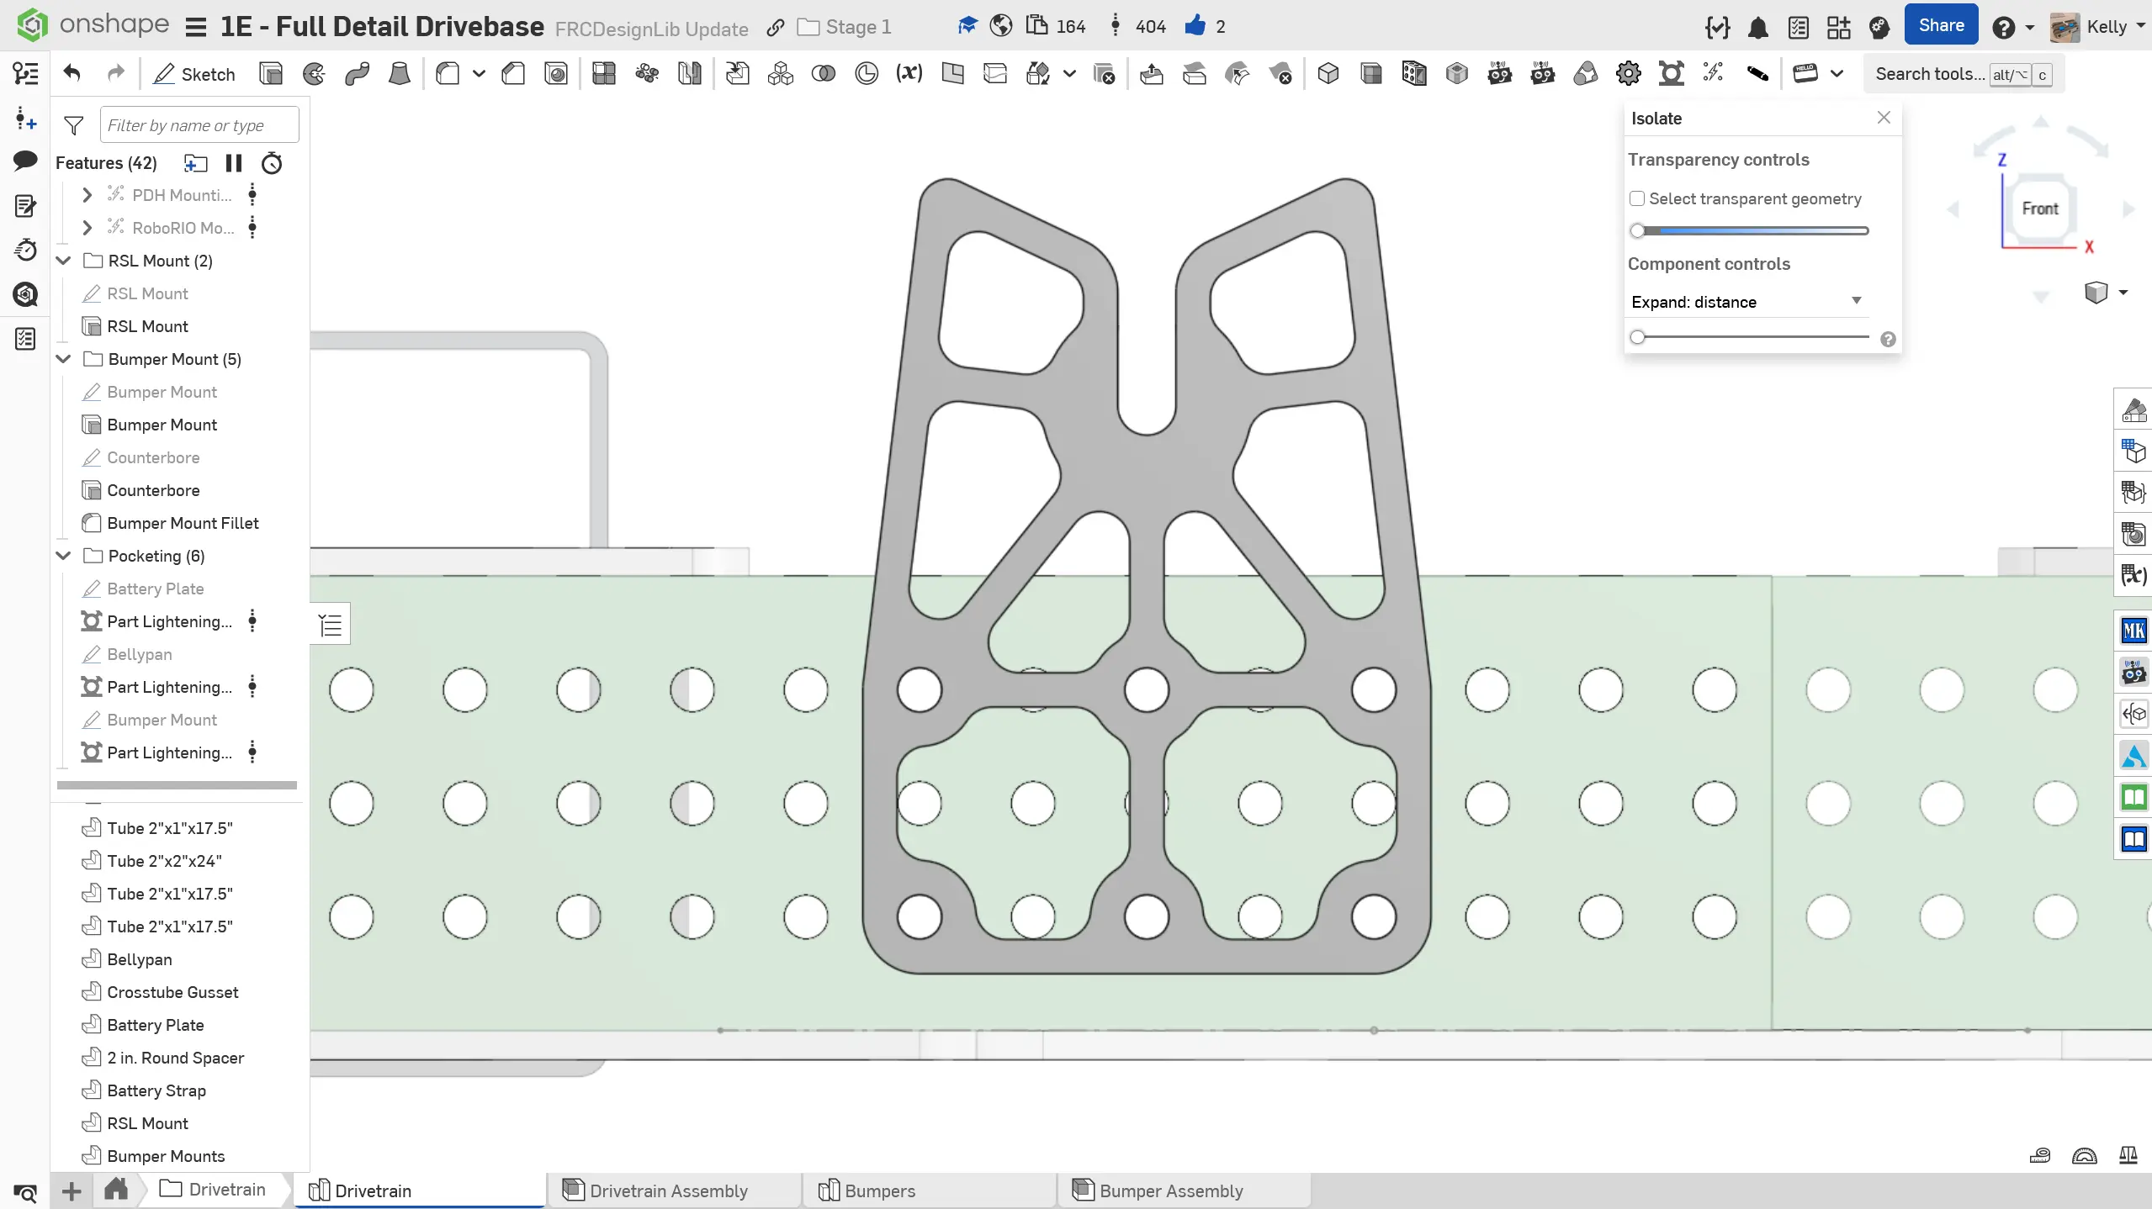Screen dimensions: 2152x1209
Task: Click the blue Share button
Action: pyautogui.click(x=1940, y=25)
